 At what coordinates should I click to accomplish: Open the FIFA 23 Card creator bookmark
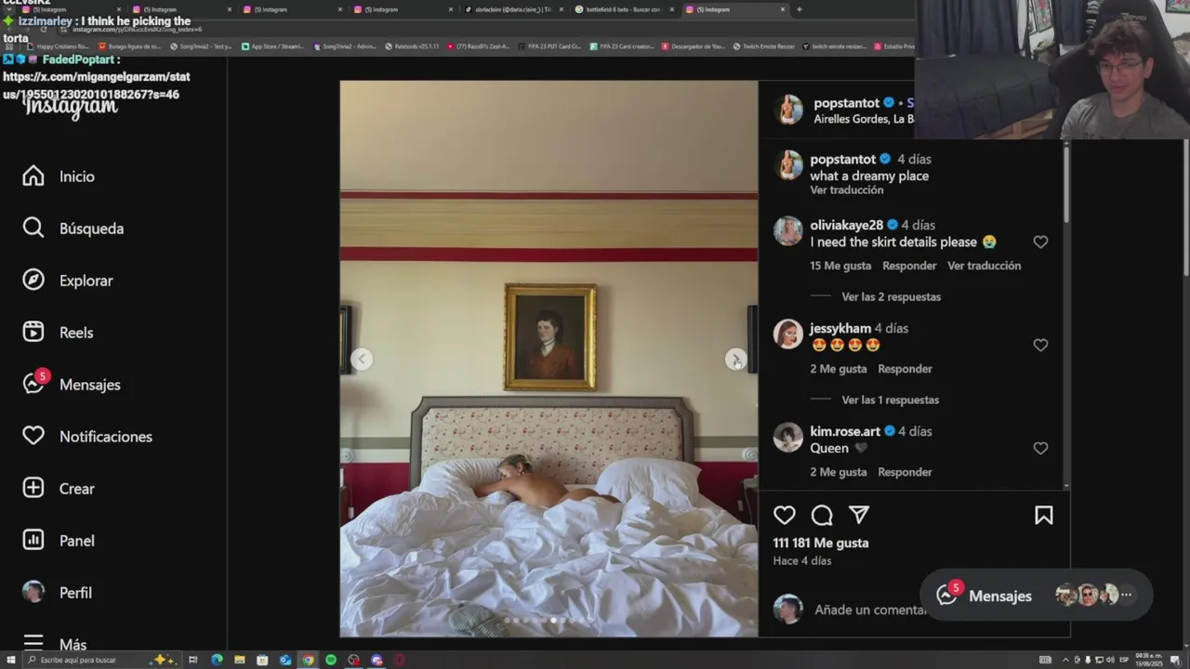[623, 46]
